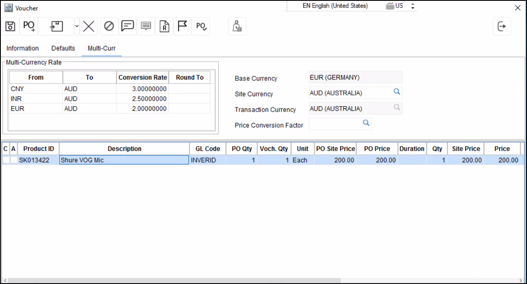Viewport: 527px width, 284px height.
Task: Click the Conversion Rate column header
Action: tap(143, 77)
